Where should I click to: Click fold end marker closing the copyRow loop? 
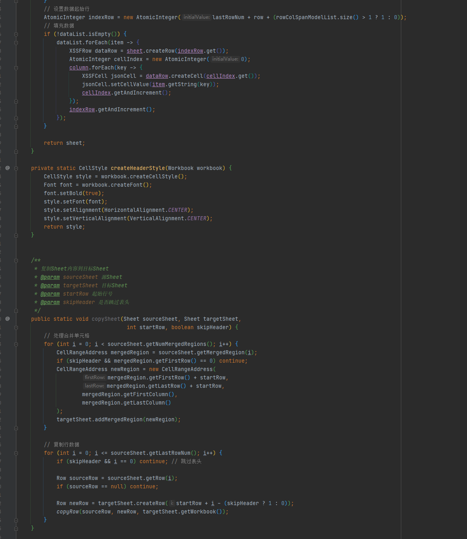(16, 520)
